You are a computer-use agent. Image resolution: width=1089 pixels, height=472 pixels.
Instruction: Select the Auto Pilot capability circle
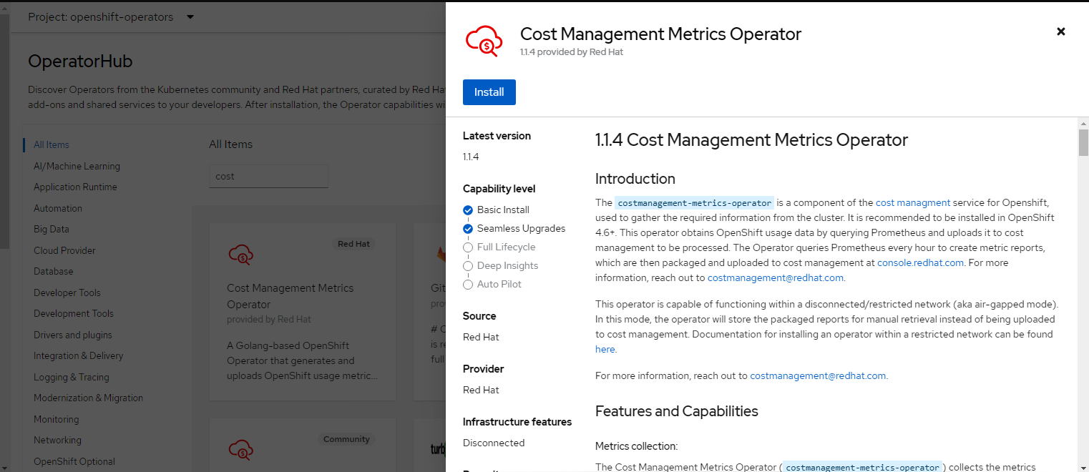coord(468,285)
